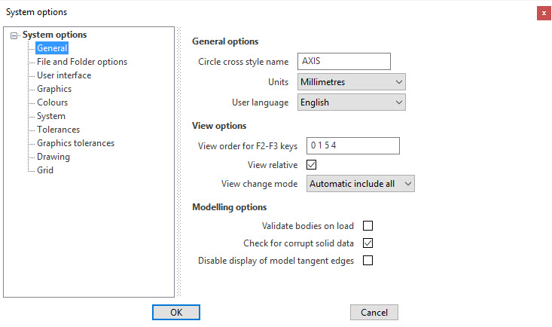This screenshot has width=552, height=327.
Task: Go to Graphics tolerances options
Action: pos(75,143)
